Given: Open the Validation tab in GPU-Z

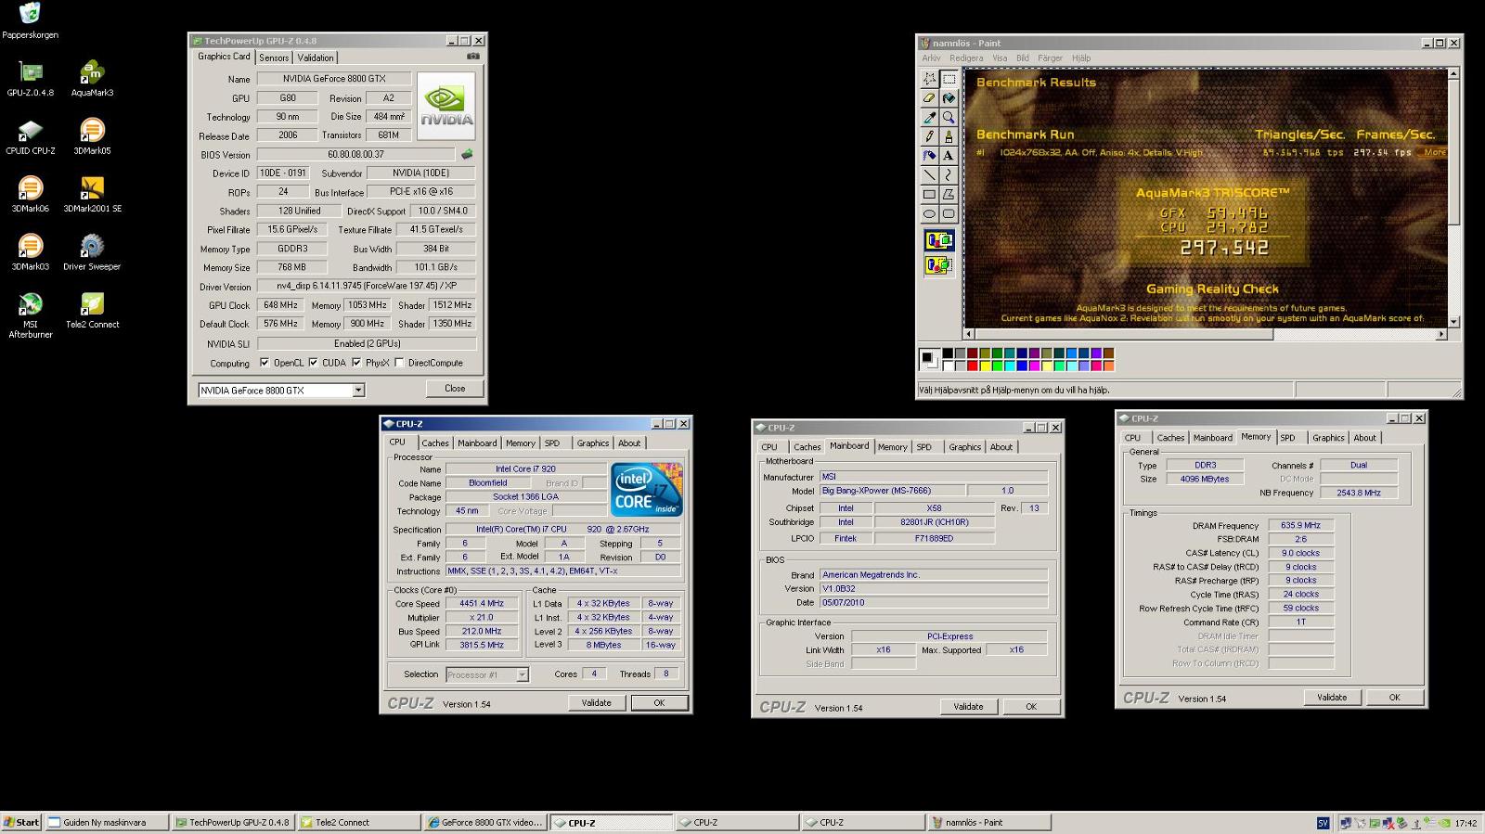Looking at the screenshot, I should click(x=316, y=58).
